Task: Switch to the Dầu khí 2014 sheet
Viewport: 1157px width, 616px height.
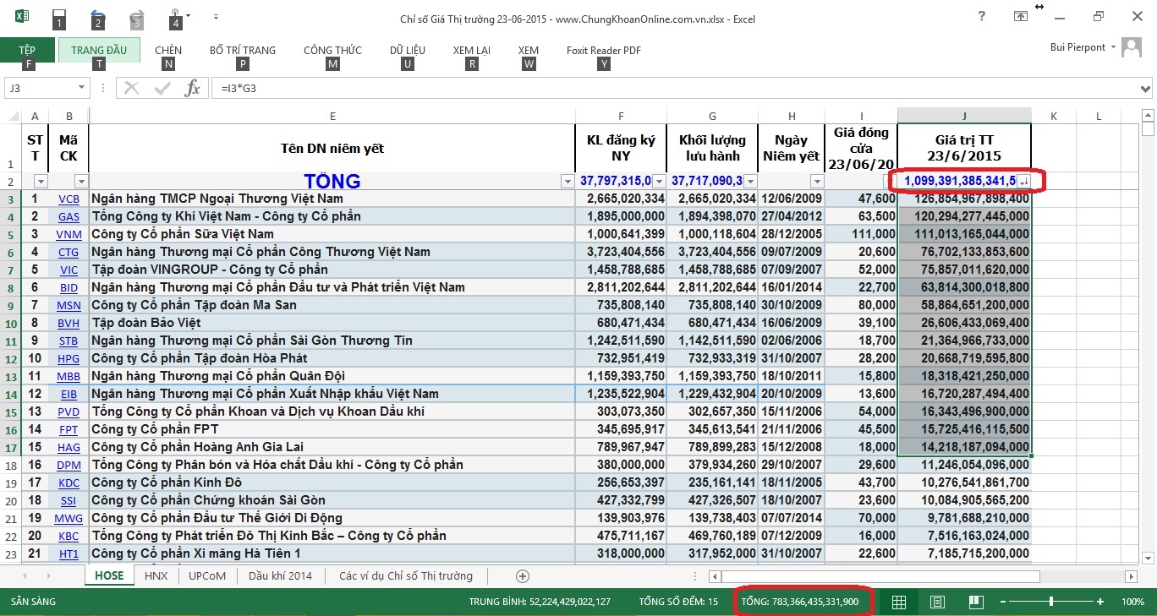Action: pos(280,575)
